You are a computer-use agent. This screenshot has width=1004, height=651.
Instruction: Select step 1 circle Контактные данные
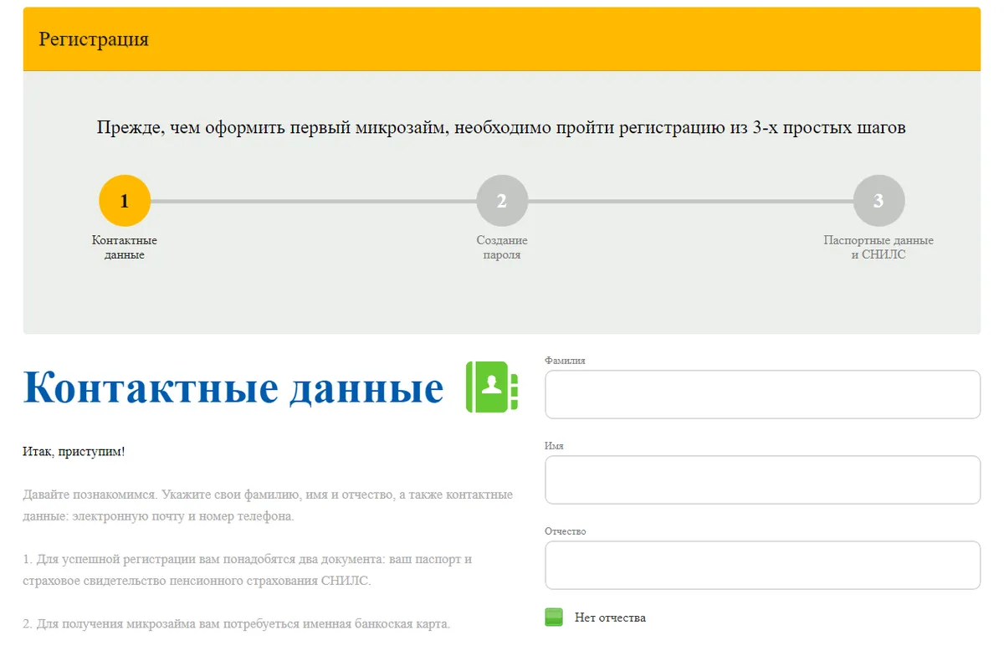coord(125,201)
